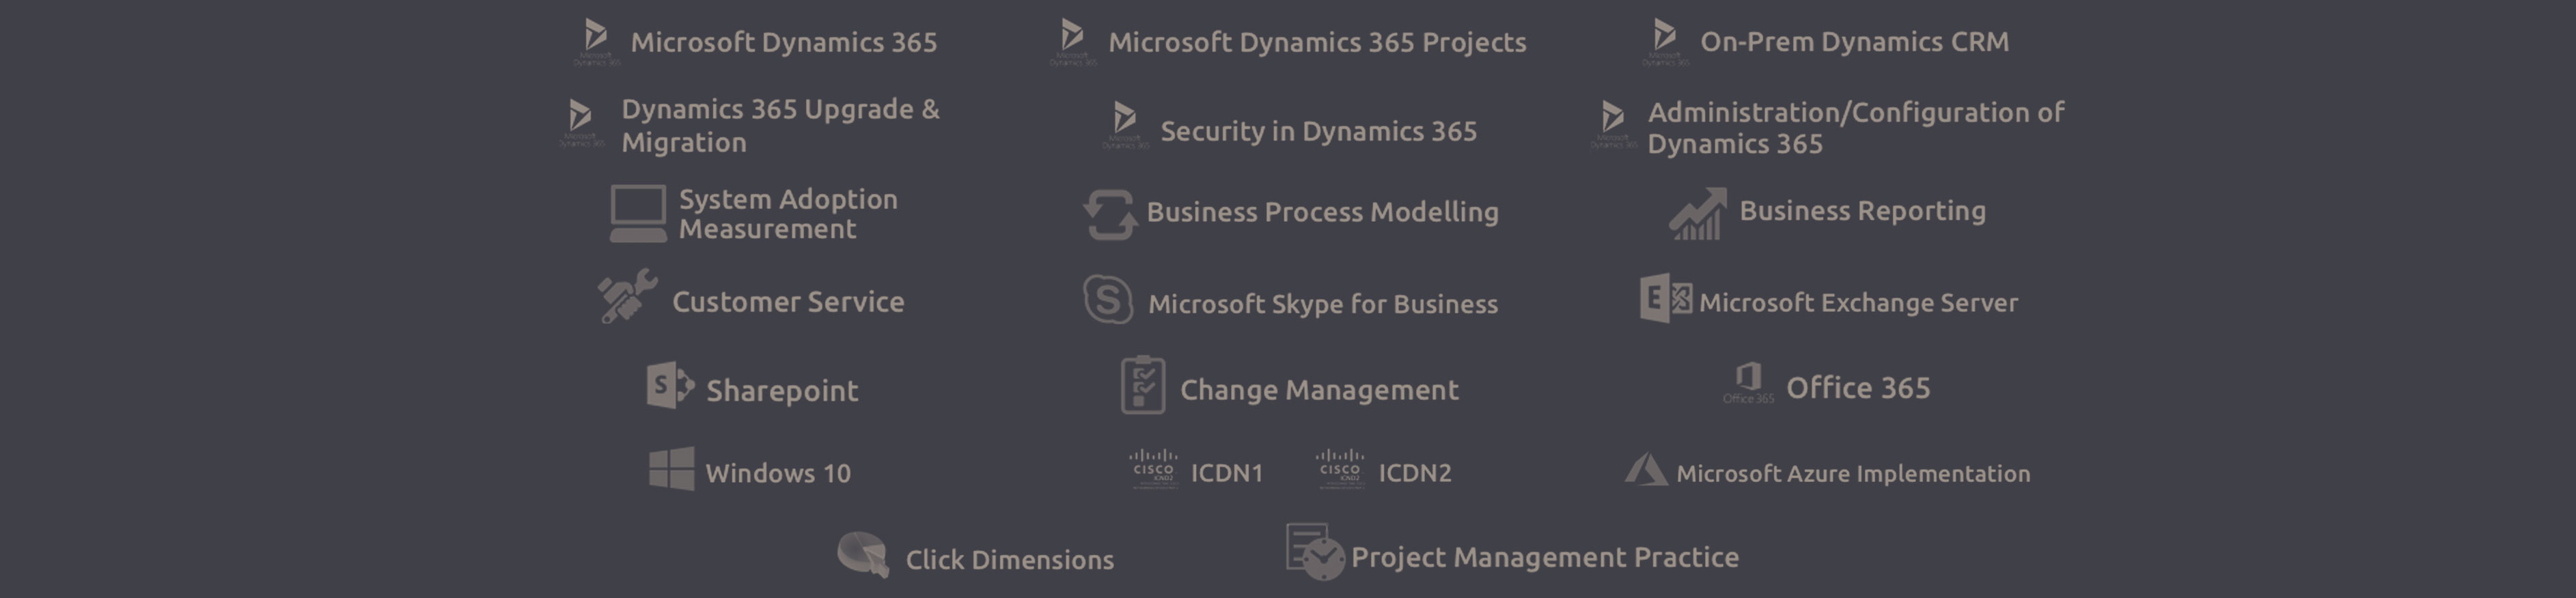Click the Cisco ICDN1 logo
The image size is (2576, 598).
point(1153,469)
